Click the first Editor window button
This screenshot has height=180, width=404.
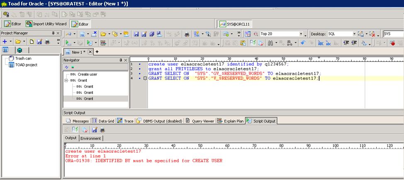(x=12, y=24)
